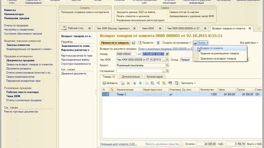264x148 pixels.
Task: Click the ellipsis button in Соглашение field
Action: (164, 71)
